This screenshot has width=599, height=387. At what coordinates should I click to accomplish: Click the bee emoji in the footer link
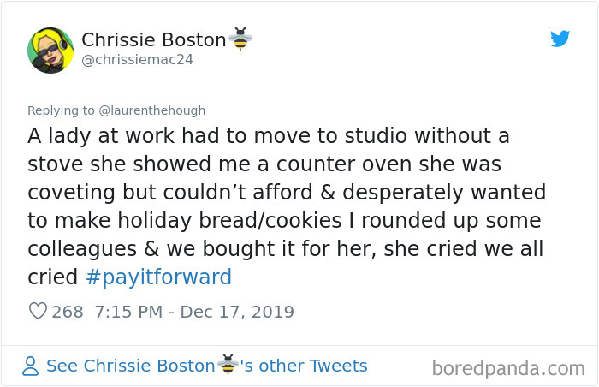point(228,366)
